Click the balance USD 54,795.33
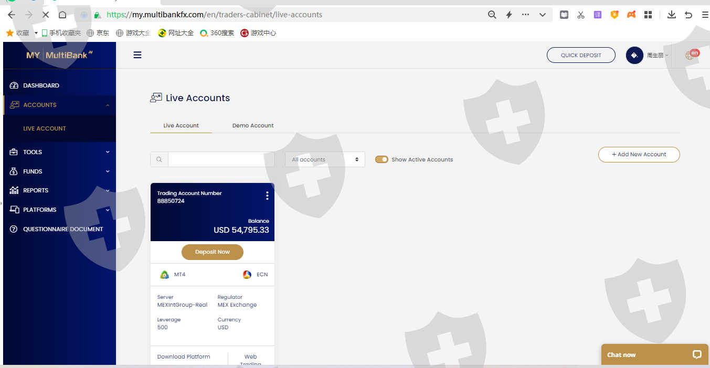 tap(241, 230)
